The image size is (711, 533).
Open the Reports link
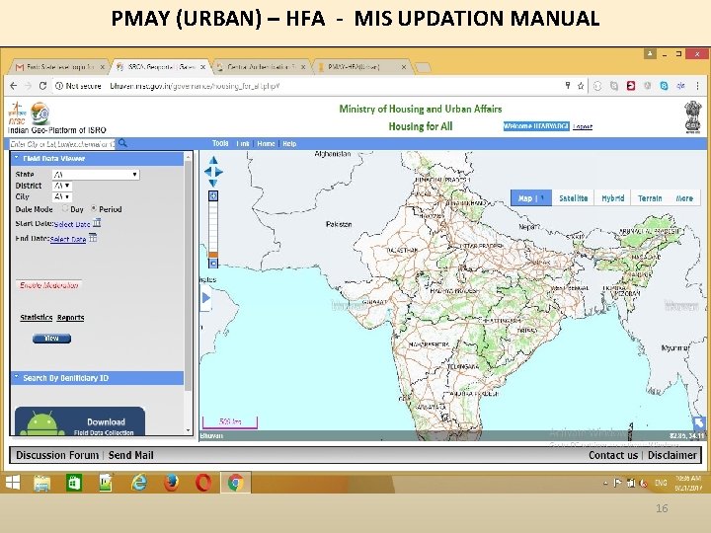[x=71, y=317]
